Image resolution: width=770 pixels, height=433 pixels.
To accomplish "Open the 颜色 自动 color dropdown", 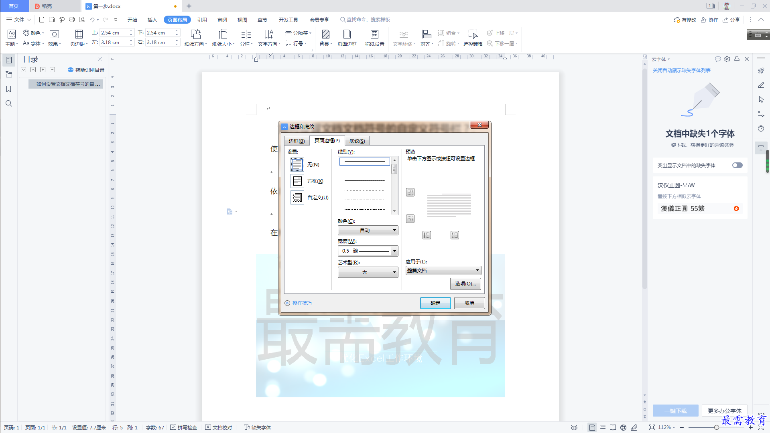I will [x=368, y=230].
